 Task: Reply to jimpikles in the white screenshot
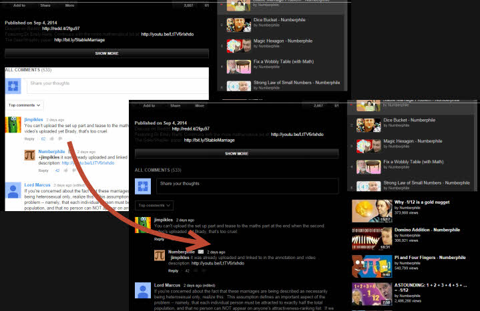(29, 139)
